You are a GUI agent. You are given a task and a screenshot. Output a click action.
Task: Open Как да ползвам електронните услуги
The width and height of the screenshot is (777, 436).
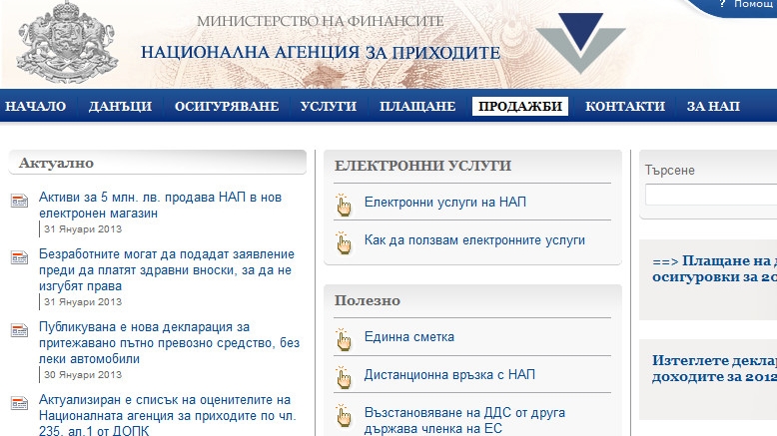(x=474, y=240)
